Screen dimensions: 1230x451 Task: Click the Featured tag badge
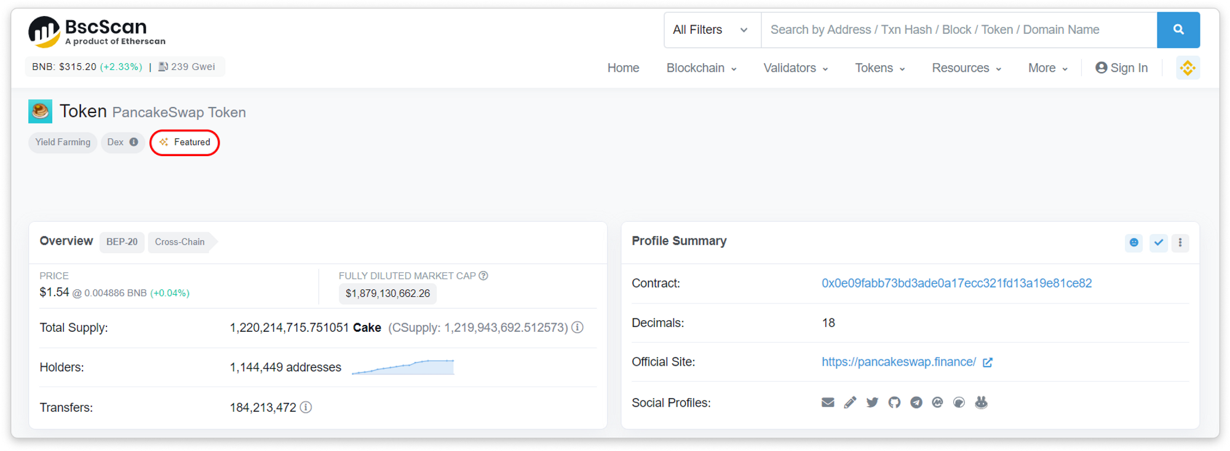pos(184,143)
